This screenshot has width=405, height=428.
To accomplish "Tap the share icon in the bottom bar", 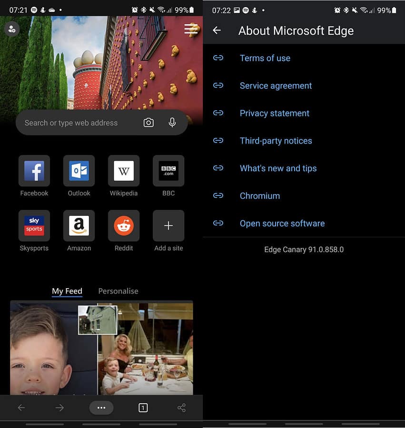I will [182, 408].
